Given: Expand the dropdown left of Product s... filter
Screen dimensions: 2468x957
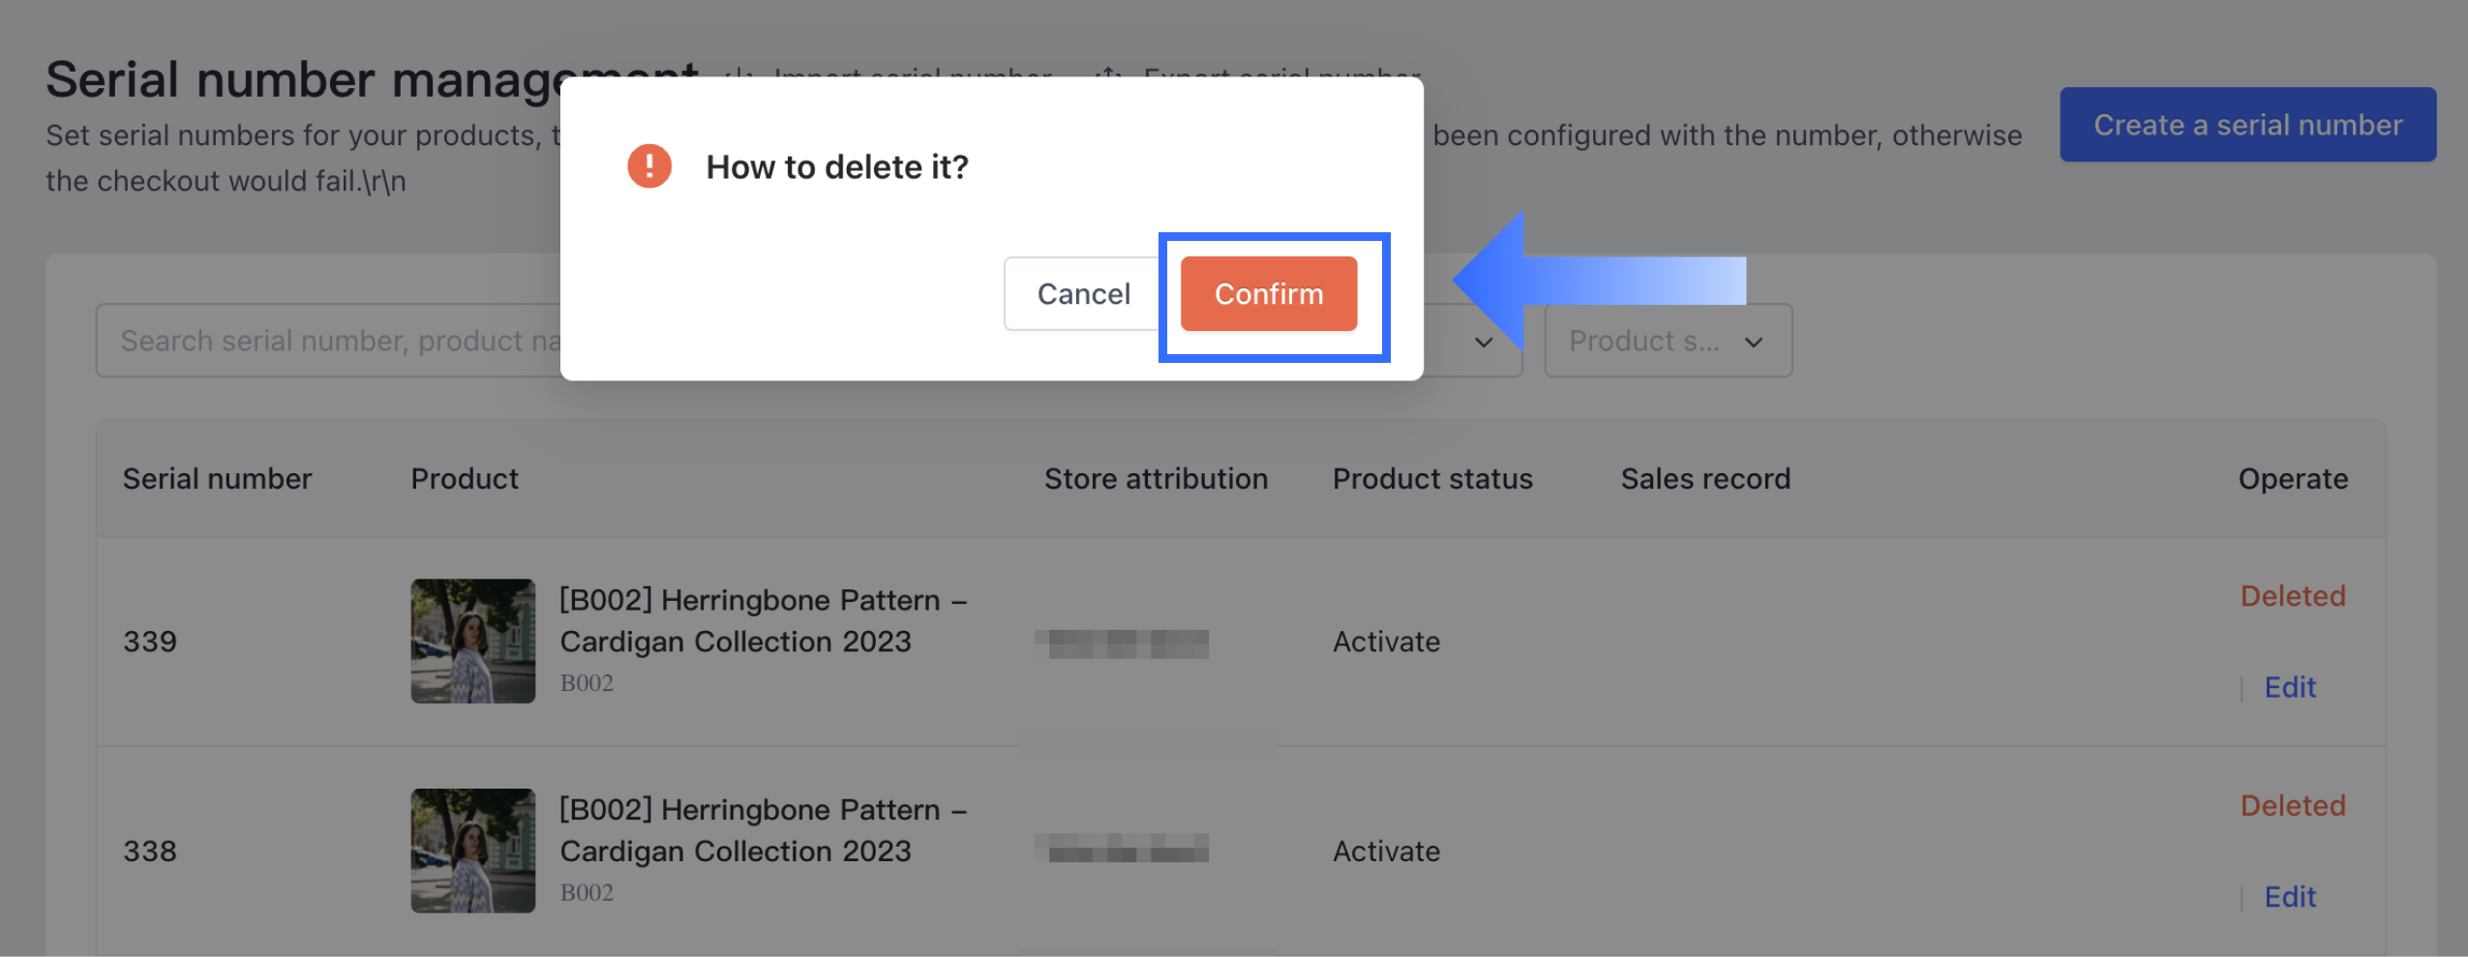Looking at the screenshot, I should pyautogui.click(x=1483, y=343).
